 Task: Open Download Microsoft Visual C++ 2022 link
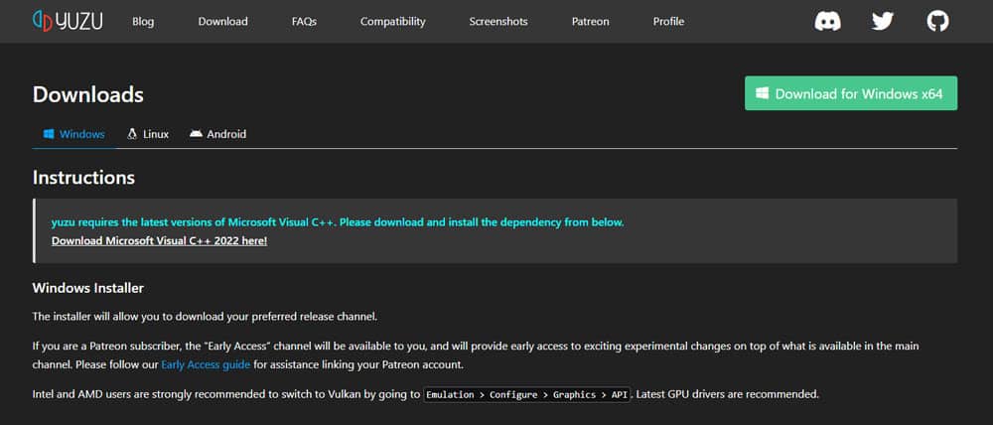coord(159,240)
